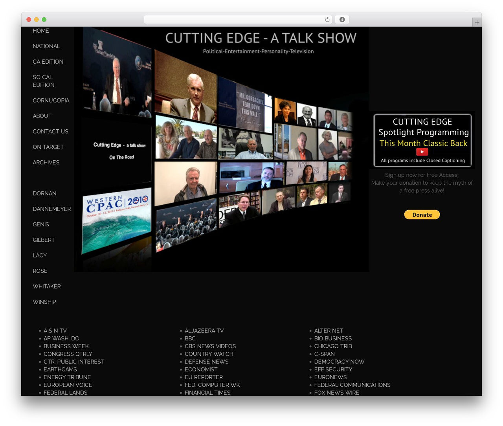Focus the browser address bar
Viewport: 503px width, 426px height.
[x=238, y=20]
